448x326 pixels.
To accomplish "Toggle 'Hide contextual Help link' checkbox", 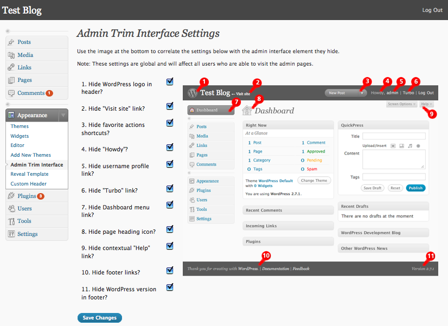I will point(170,246).
